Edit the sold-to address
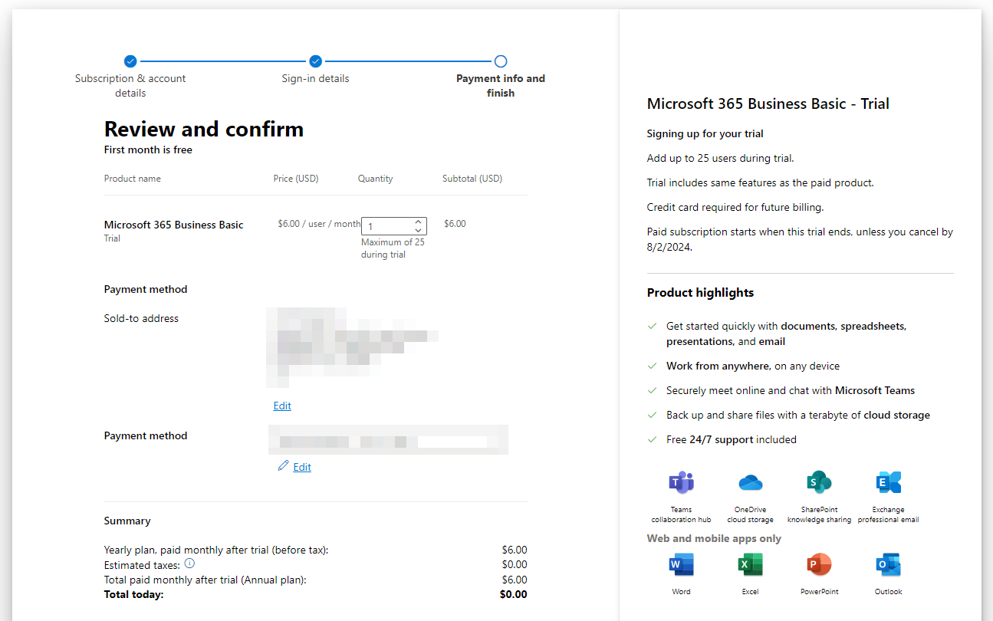Viewport: 993px width, 621px height. coord(282,406)
